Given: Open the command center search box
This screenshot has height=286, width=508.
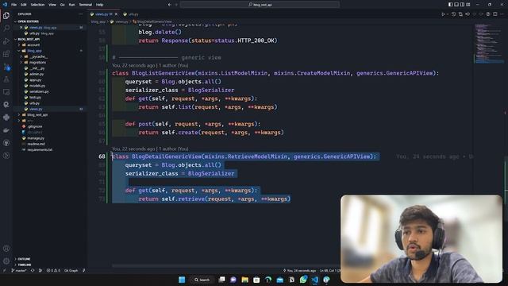Looking at the screenshot, I should click(260, 5).
